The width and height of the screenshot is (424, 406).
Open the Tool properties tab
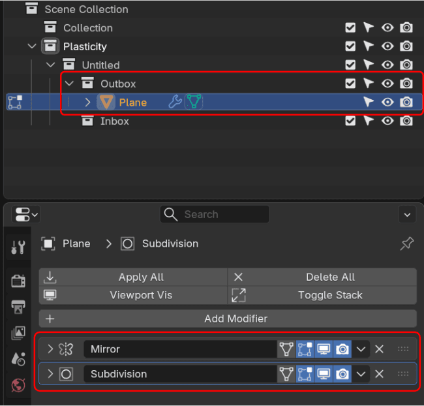click(x=18, y=247)
